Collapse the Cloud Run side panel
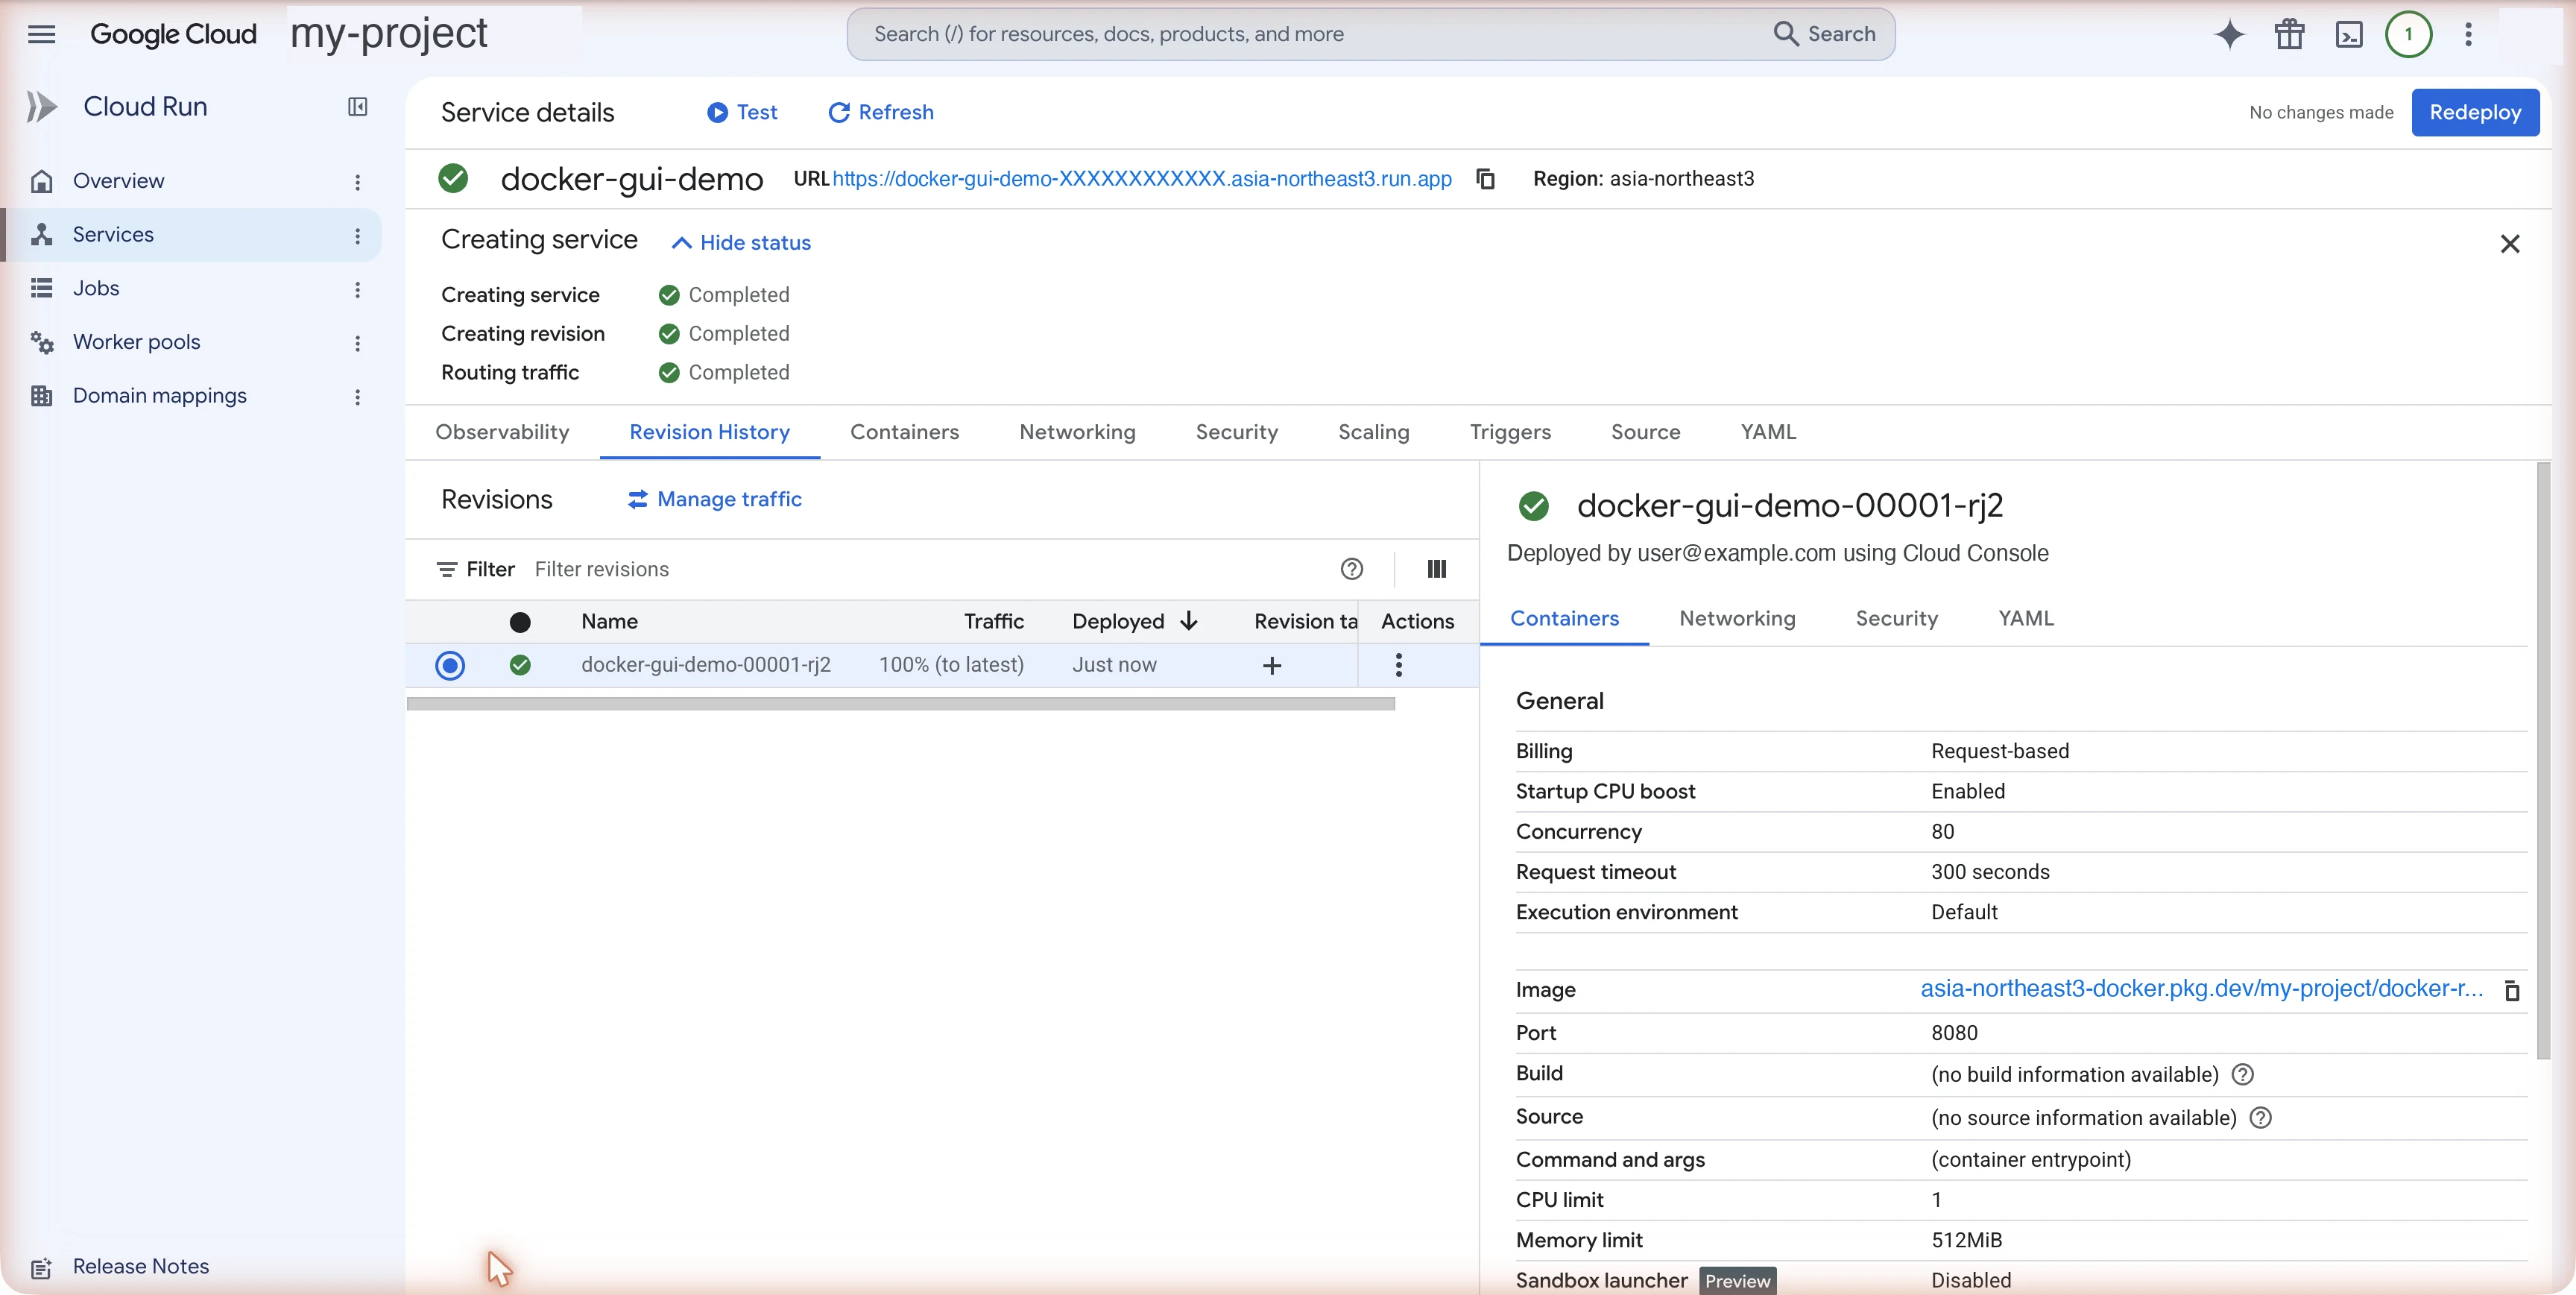The width and height of the screenshot is (2576, 1295). (x=357, y=106)
